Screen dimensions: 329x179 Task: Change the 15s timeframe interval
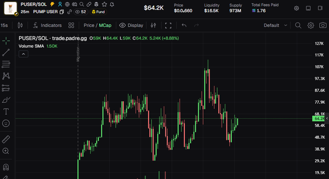pos(4,26)
